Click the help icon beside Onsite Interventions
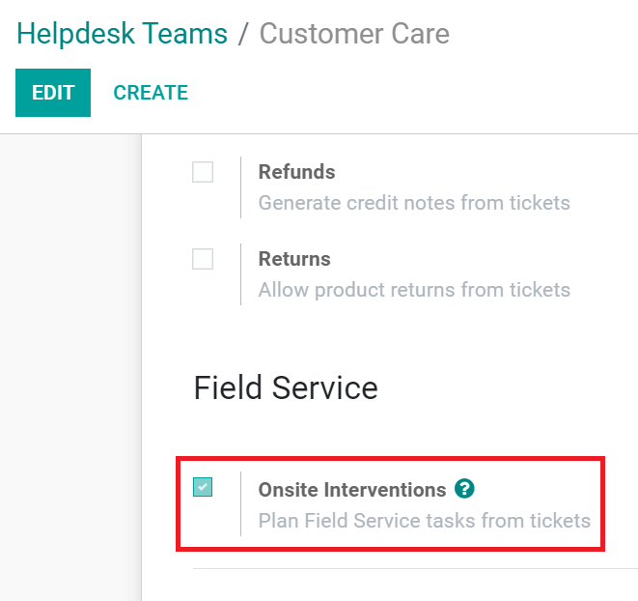 click(464, 489)
